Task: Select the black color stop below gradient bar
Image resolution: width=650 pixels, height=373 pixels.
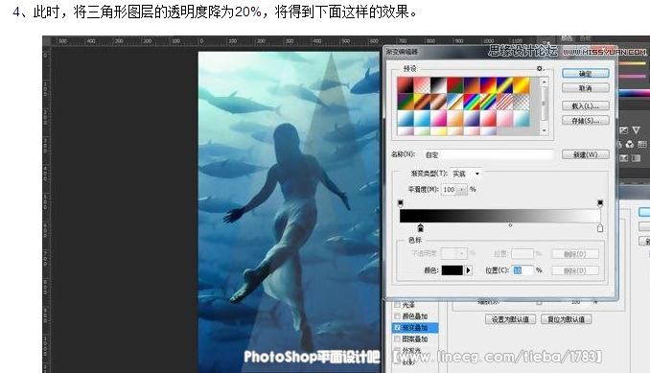Action: (x=420, y=227)
